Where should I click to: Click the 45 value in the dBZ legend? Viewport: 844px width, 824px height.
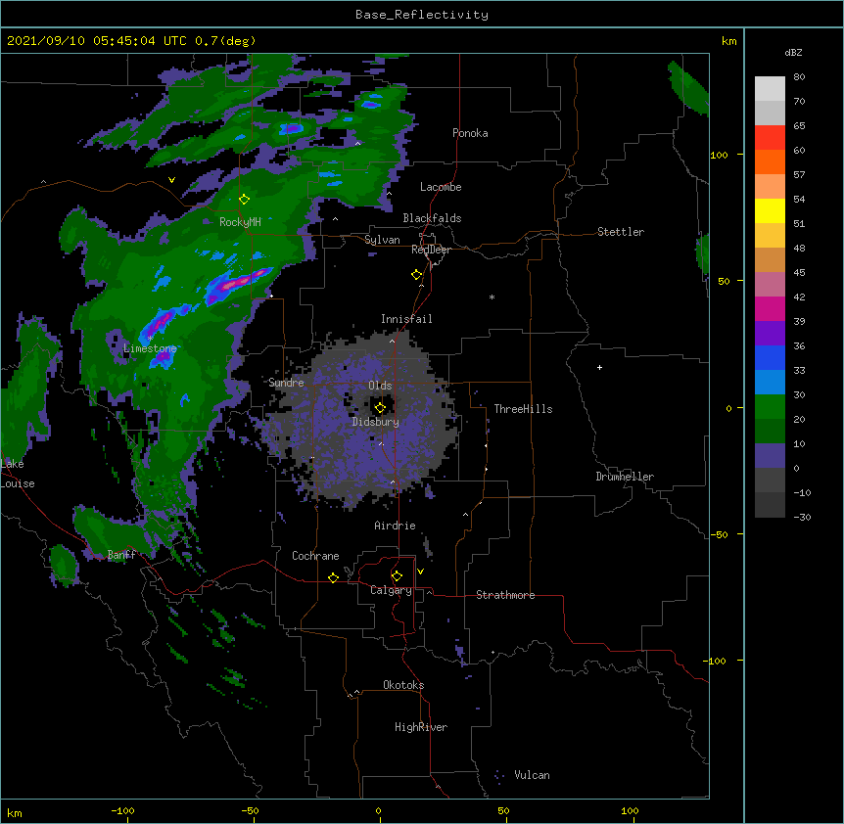pos(799,273)
